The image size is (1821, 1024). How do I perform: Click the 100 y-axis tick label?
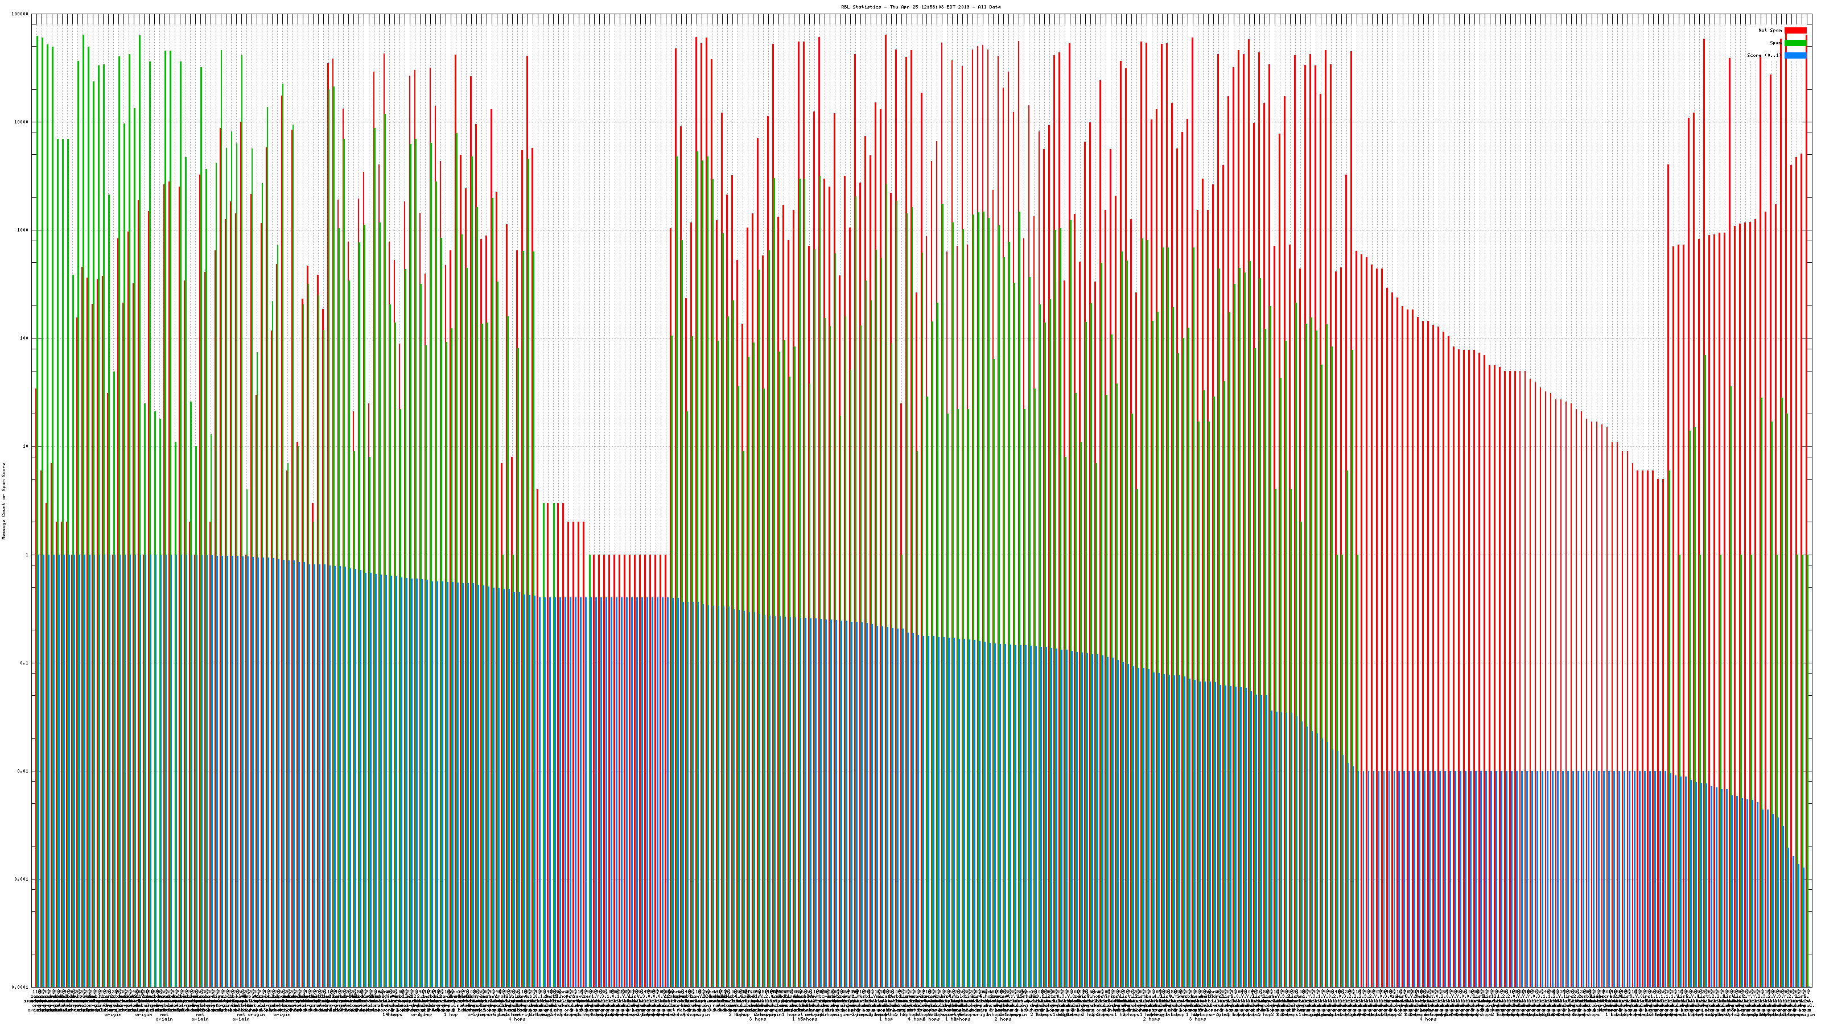tap(24, 338)
